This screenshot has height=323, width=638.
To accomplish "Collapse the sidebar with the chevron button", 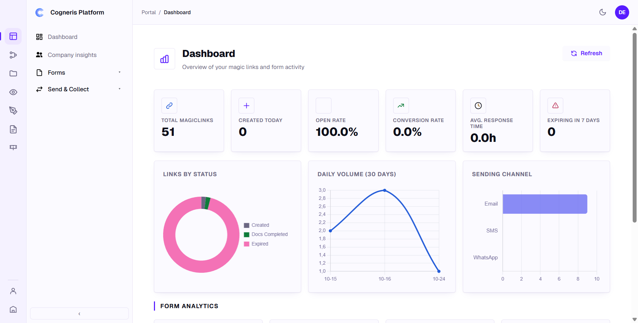I will [x=79, y=313].
